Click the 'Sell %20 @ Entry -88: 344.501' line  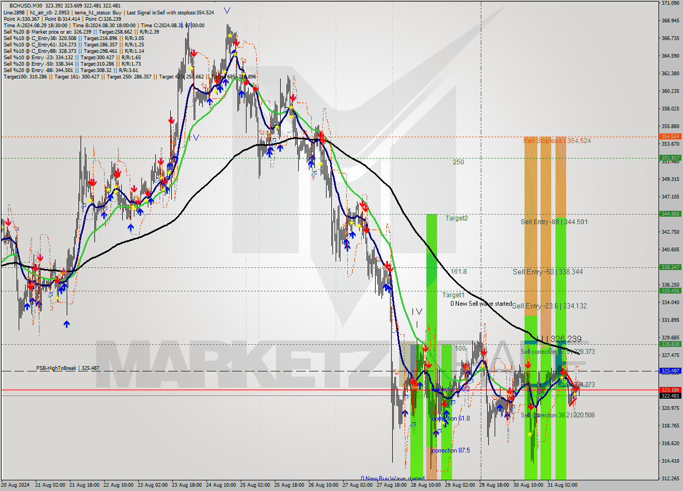(71, 70)
